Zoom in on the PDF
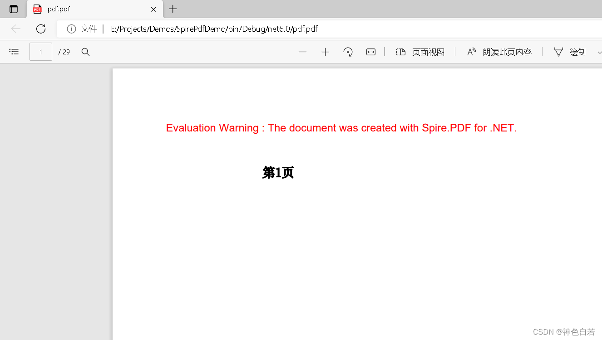The image size is (602, 340). (325, 52)
